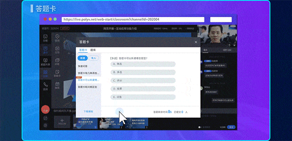Click the yellow macOS window dot

[x=50, y=19]
